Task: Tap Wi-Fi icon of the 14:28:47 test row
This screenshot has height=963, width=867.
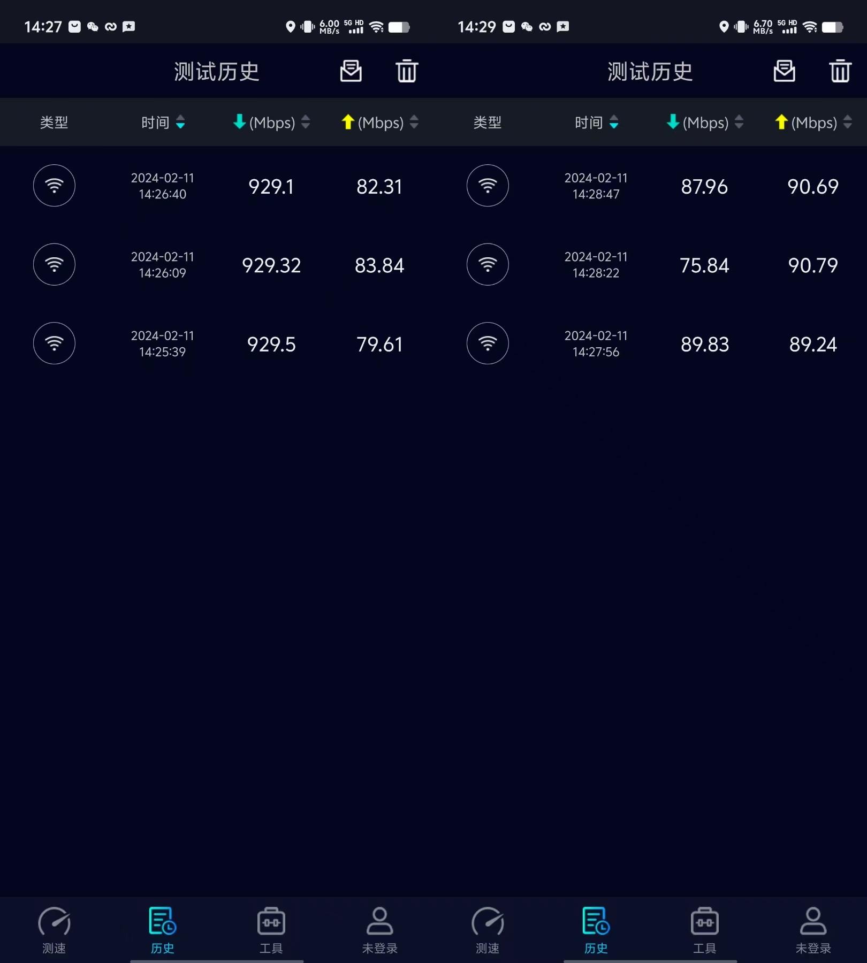Action: pyautogui.click(x=488, y=186)
